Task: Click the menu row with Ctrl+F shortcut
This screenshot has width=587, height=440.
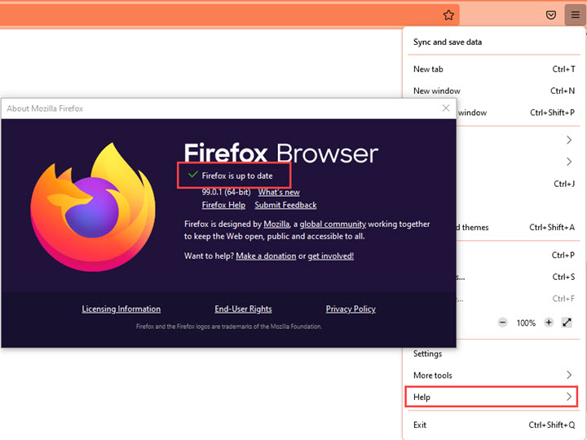Action: point(519,298)
